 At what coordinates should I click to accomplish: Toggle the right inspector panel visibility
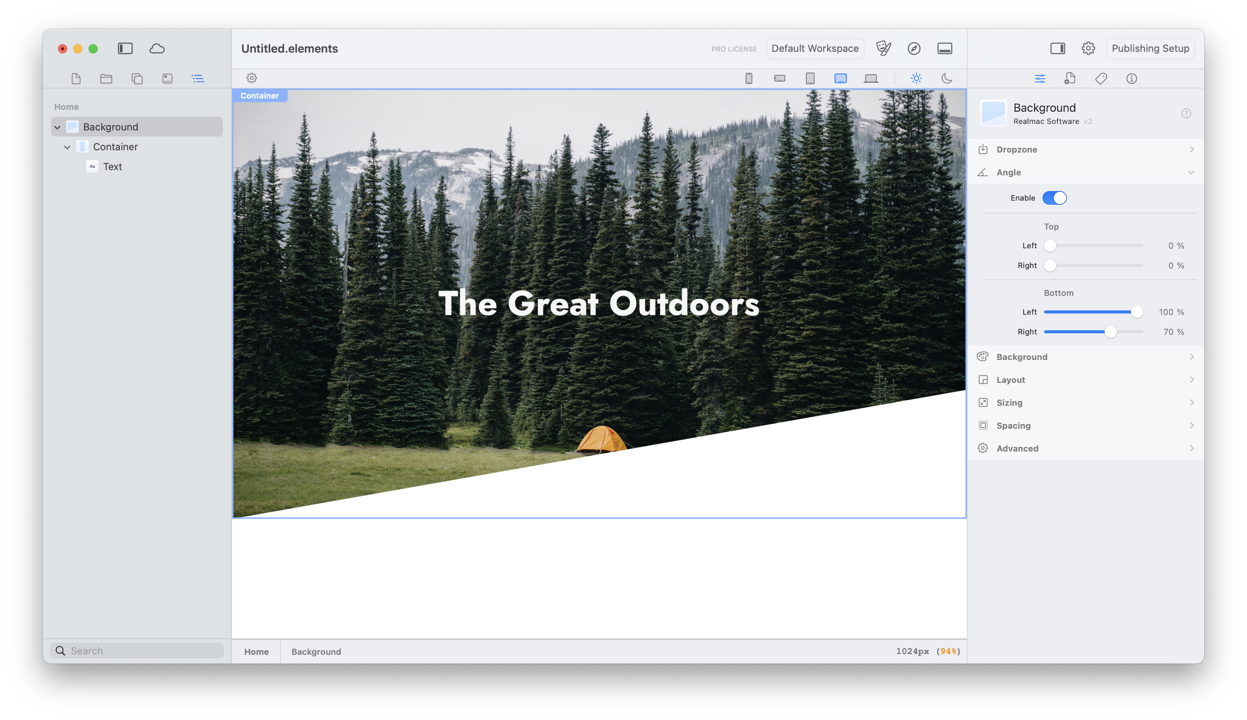tap(1058, 48)
